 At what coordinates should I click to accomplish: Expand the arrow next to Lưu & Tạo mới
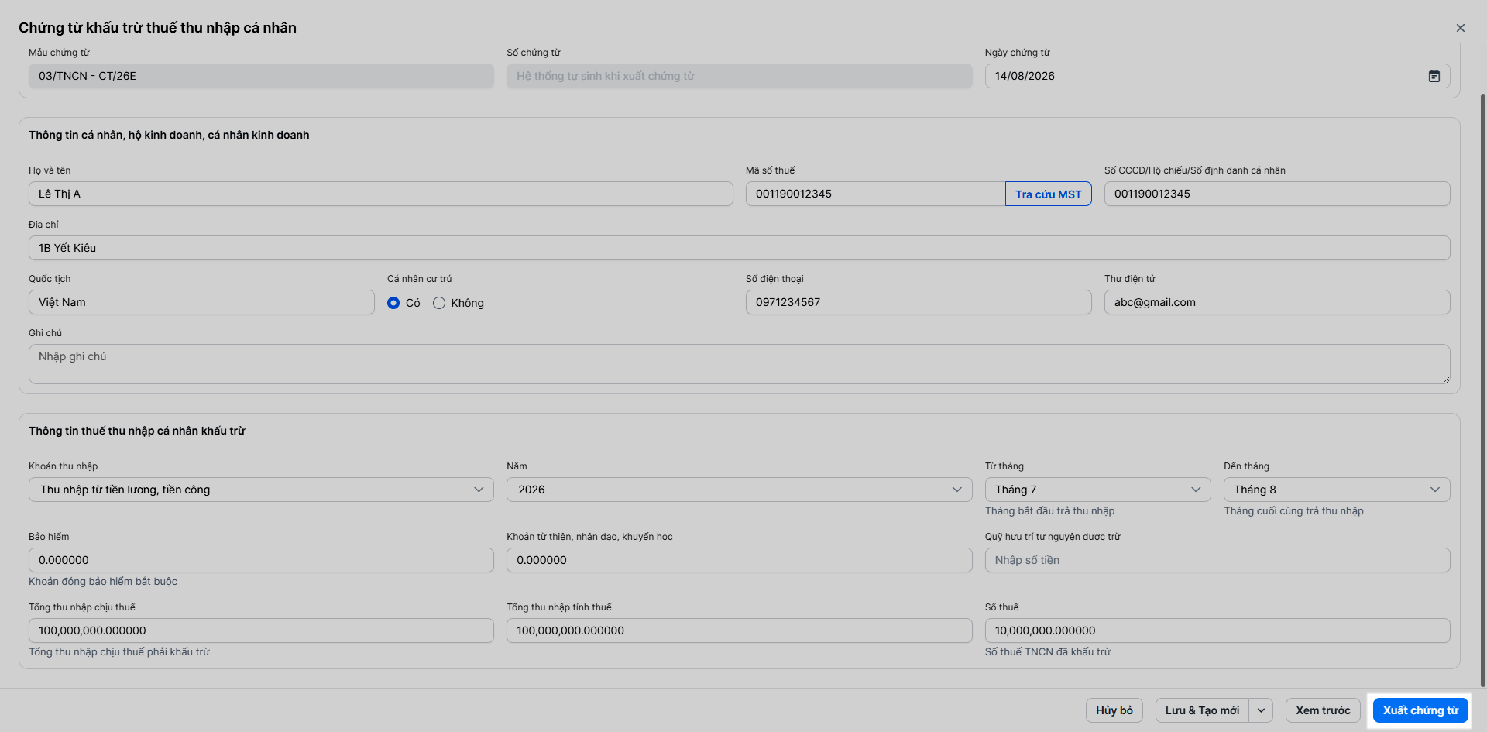[x=1261, y=710]
